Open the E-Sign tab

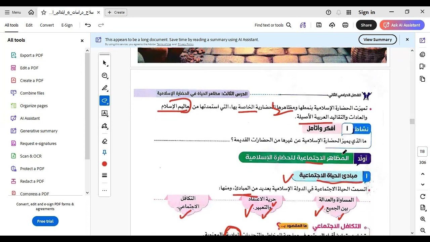pos(67,25)
